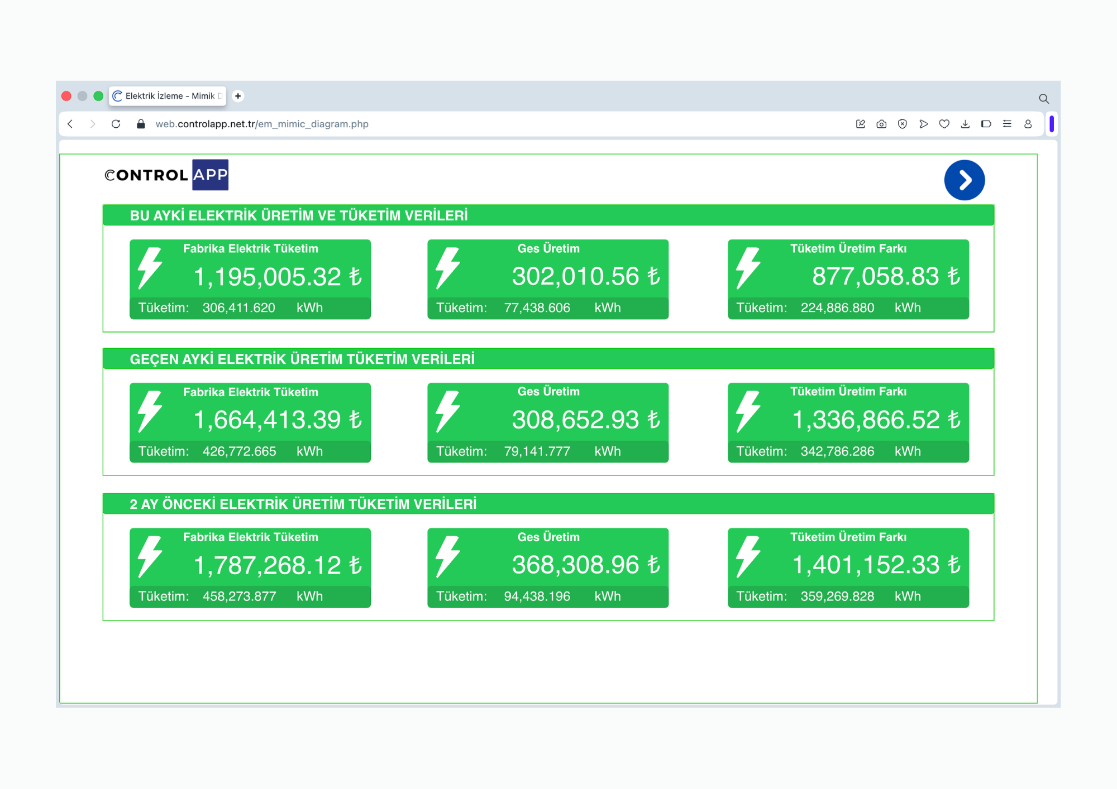Image resolution: width=1117 pixels, height=789 pixels.
Task: Click the play-shaped flow icon in toolbar
Action: pos(923,124)
